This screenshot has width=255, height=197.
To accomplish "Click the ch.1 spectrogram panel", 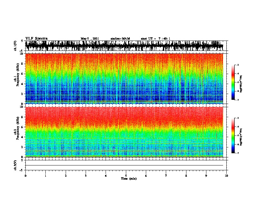I will [x=124, y=79].
